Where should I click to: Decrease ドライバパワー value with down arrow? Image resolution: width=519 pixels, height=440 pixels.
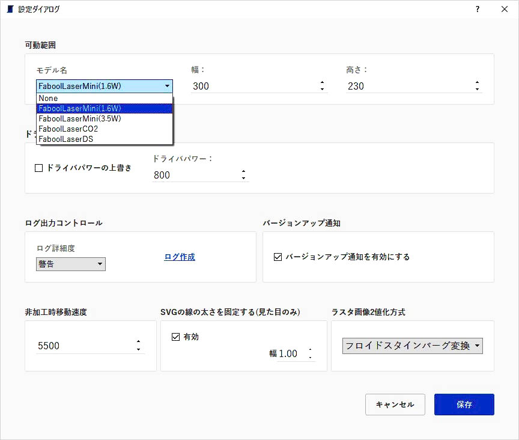click(x=244, y=179)
